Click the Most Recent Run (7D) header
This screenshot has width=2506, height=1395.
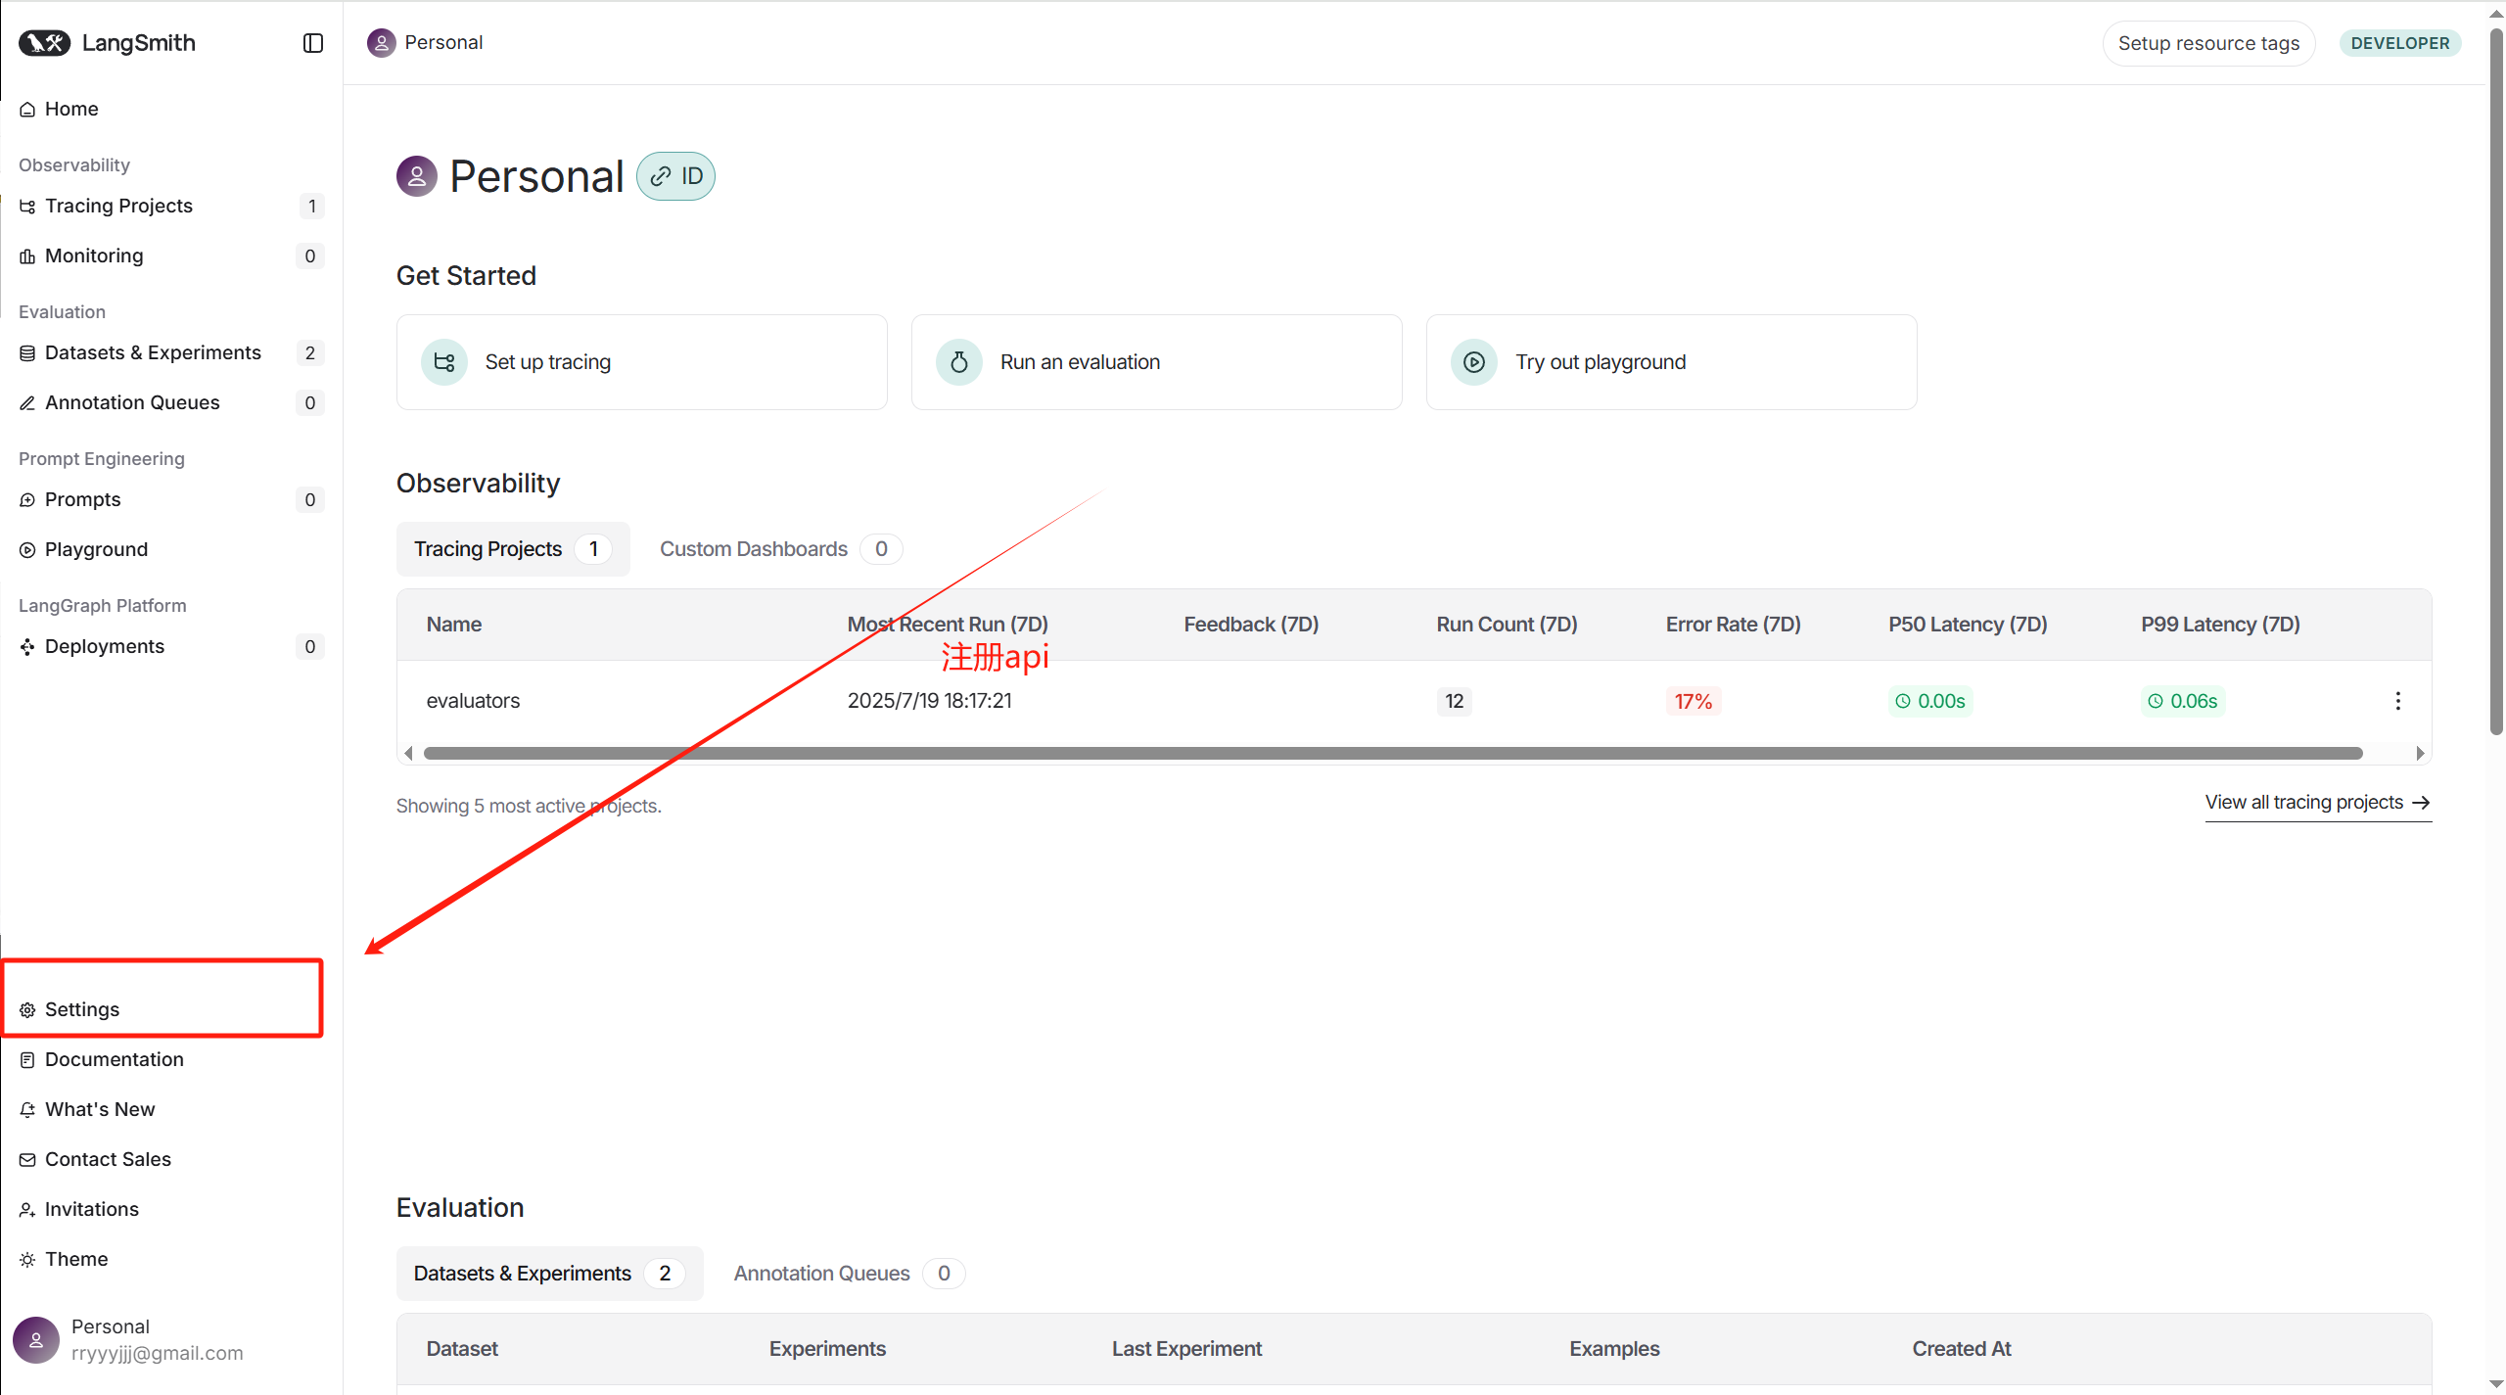pyautogui.click(x=948, y=625)
